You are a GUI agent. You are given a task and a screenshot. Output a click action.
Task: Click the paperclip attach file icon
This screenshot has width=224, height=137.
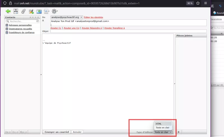click(x=24, y=11)
